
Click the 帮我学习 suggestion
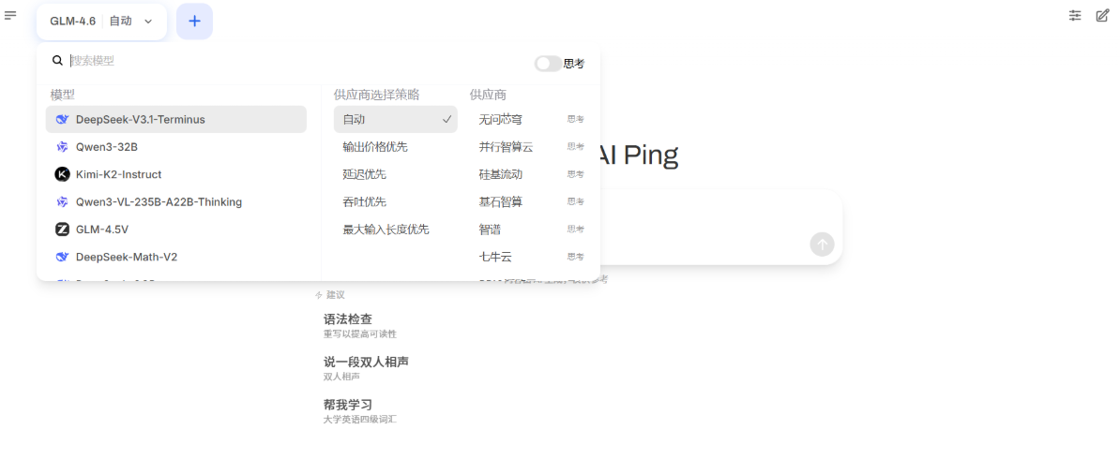(360, 411)
